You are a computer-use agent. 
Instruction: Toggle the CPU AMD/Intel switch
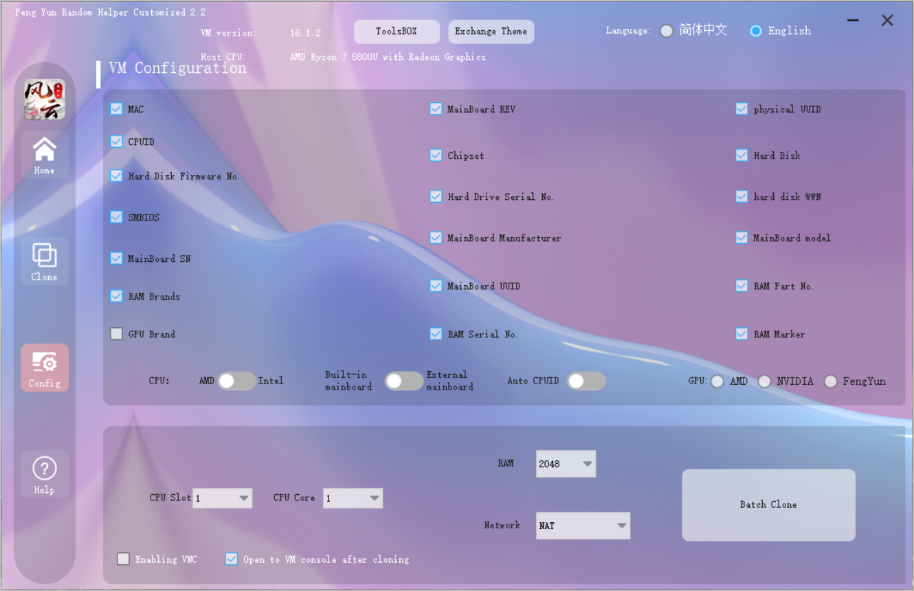236,381
